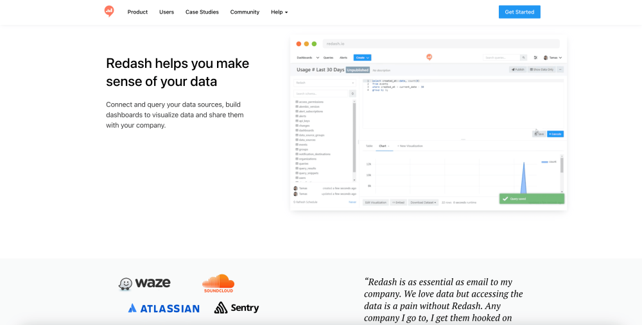This screenshot has width=642, height=325.
Task: Expand the Help dropdown menu
Action: tap(279, 12)
